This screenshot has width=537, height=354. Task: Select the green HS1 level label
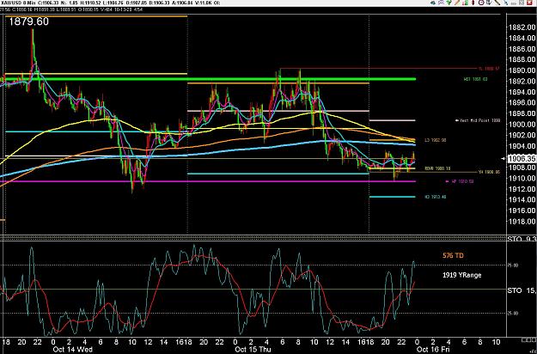tap(475, 79)
